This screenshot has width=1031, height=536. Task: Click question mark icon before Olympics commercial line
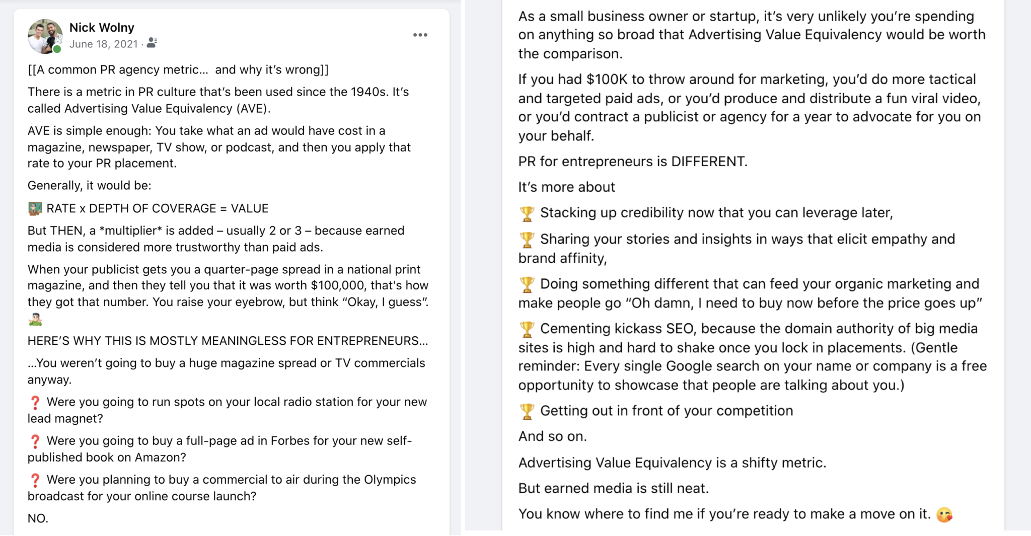[35, 480]
